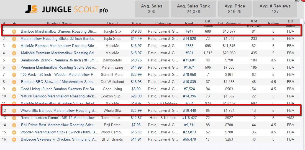Open 100 Pack 30 inch Wooden Marshmallow link
The width and height of the screenshot is (305, 150).
pos(59,75)
